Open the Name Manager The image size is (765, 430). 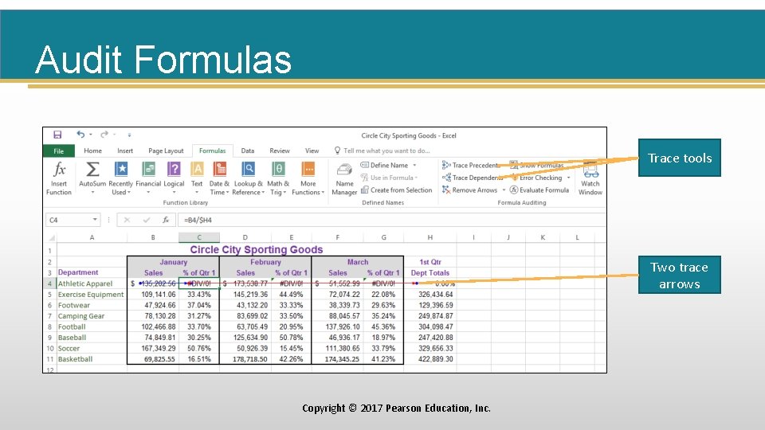(x=344, y=179)
